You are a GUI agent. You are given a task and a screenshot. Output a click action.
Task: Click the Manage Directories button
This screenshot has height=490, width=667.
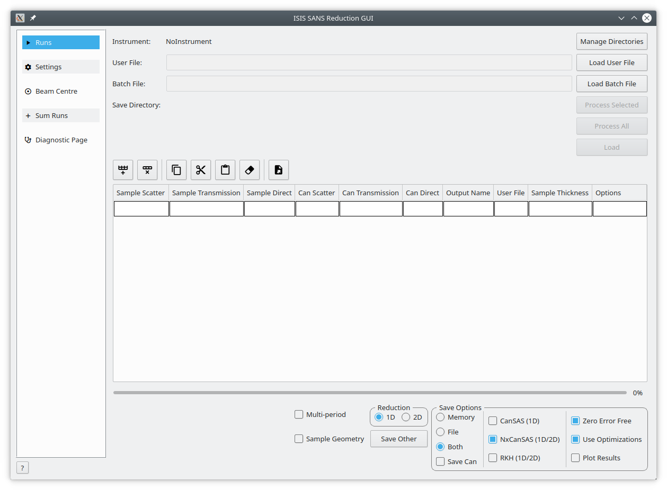611,41
